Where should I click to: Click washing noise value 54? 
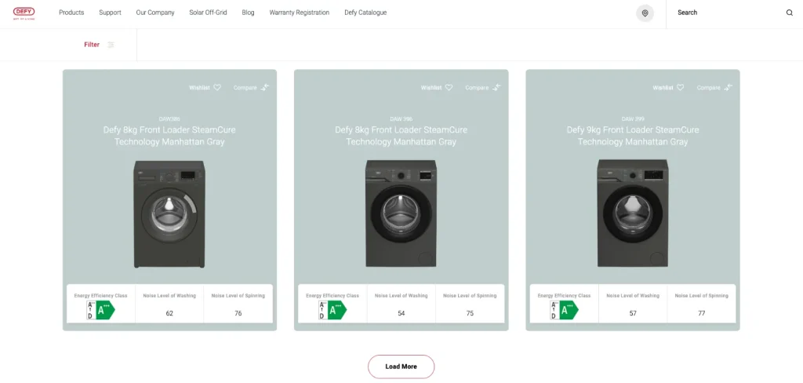tap(401, 313)
